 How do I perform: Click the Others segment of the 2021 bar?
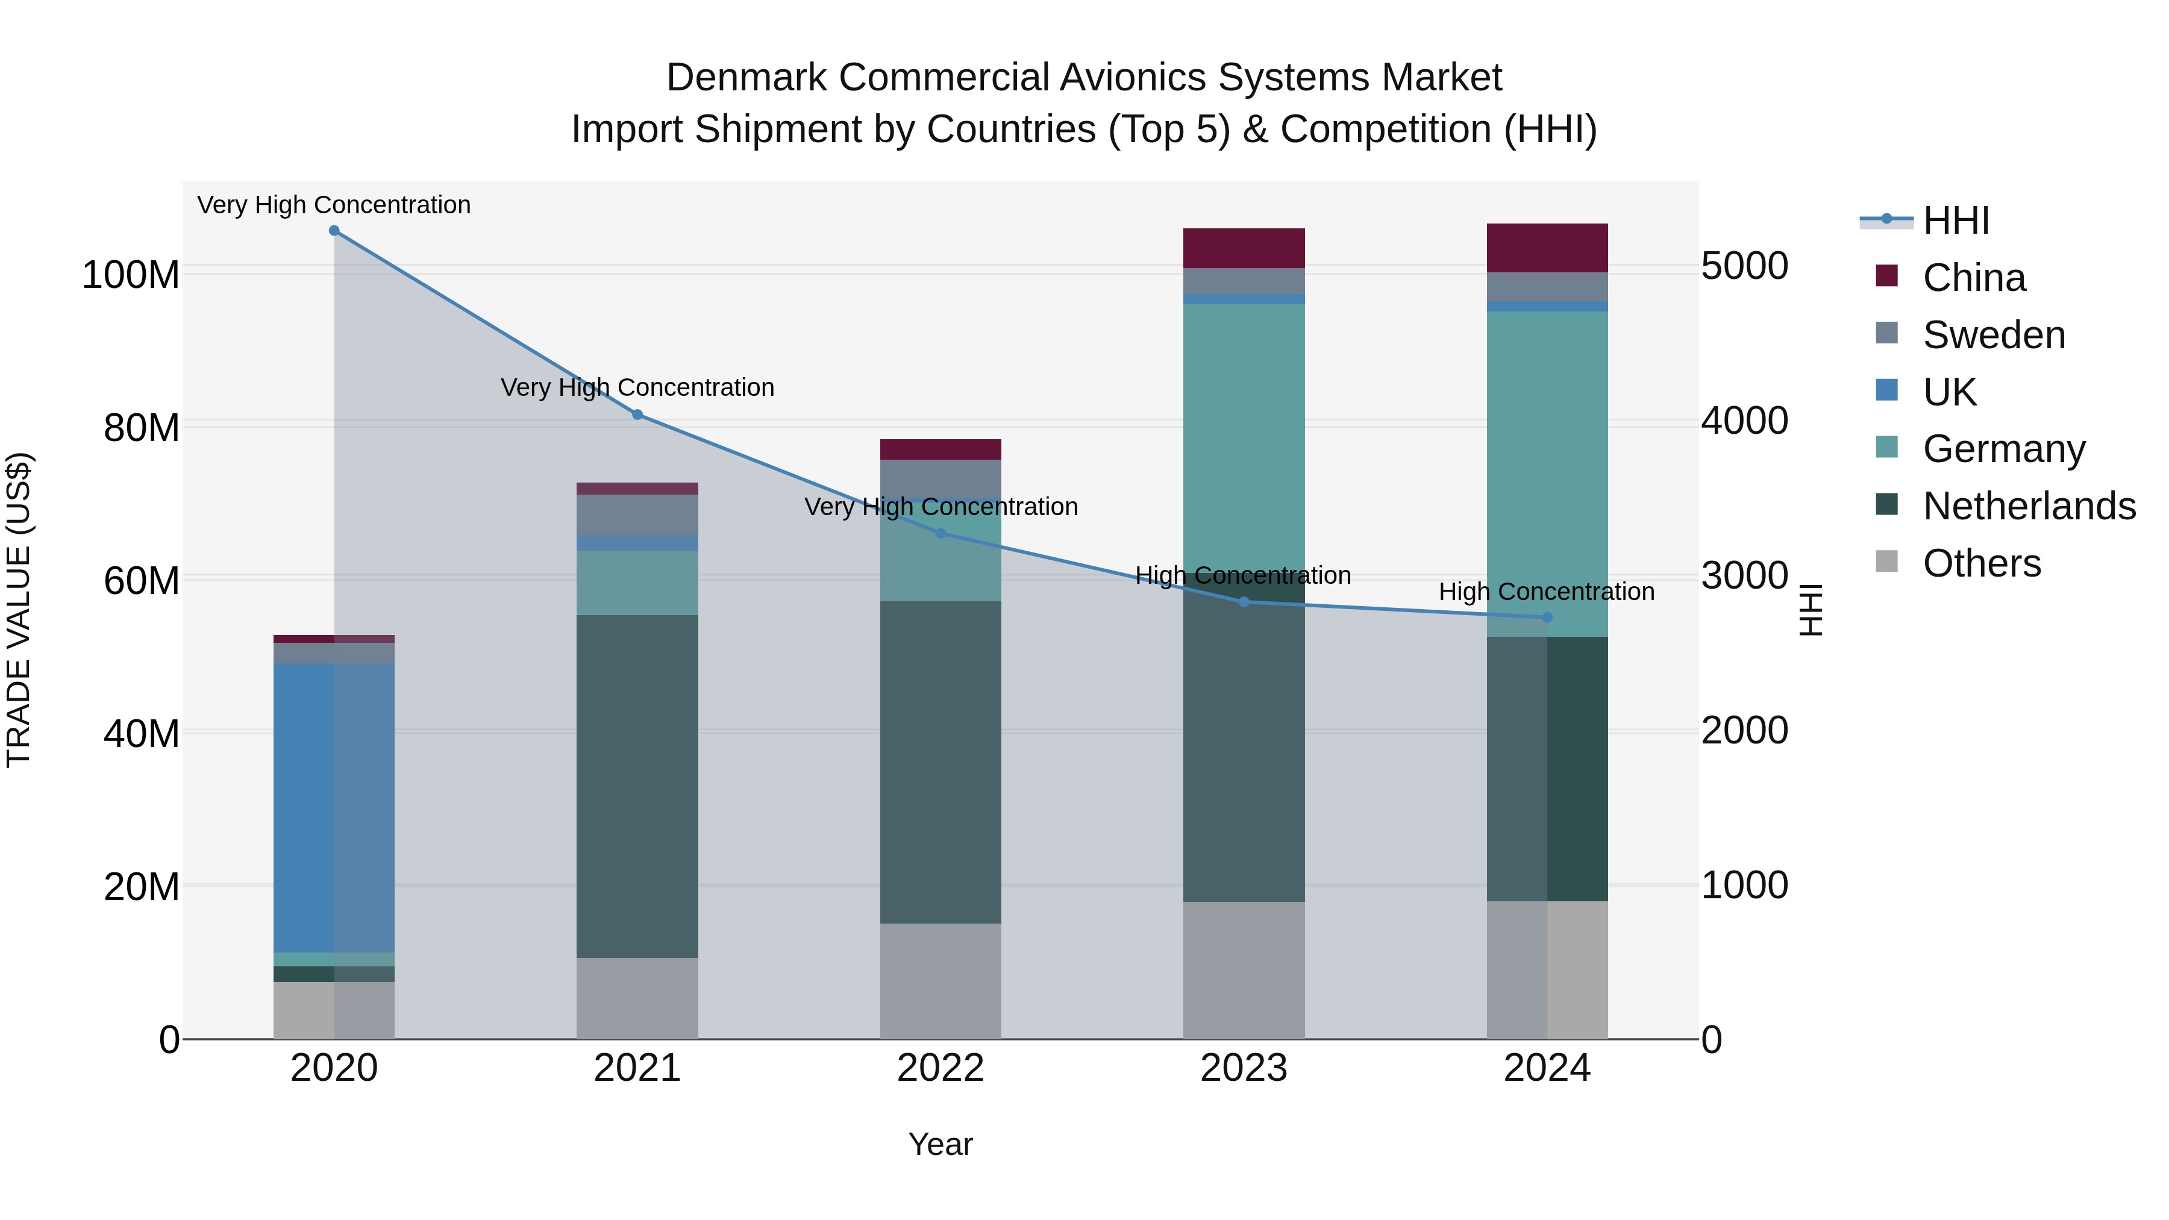637,998
